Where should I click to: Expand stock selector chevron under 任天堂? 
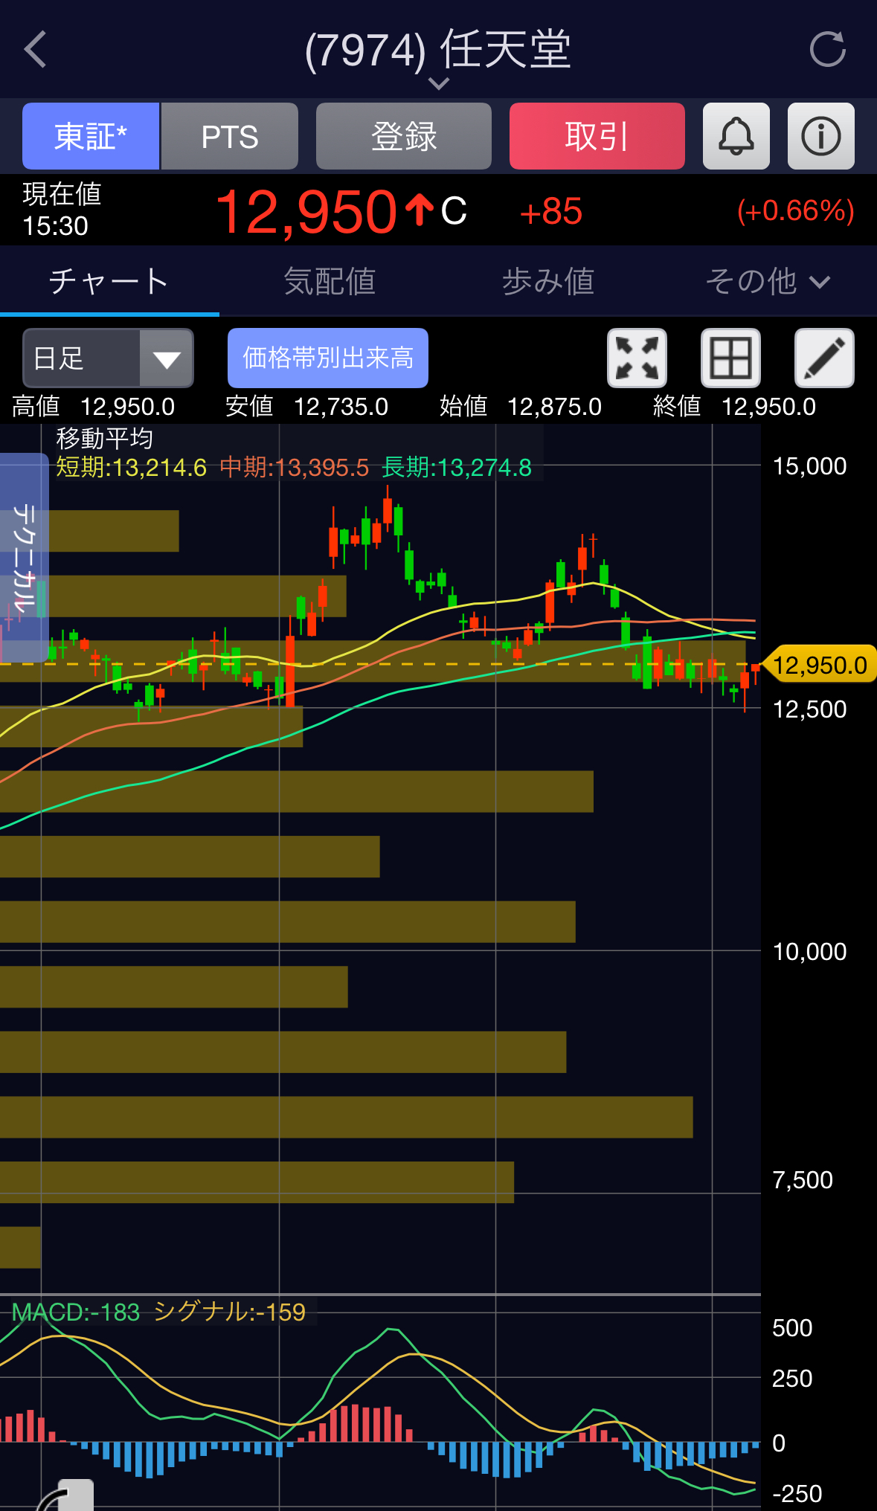click(x=439, y=83)
